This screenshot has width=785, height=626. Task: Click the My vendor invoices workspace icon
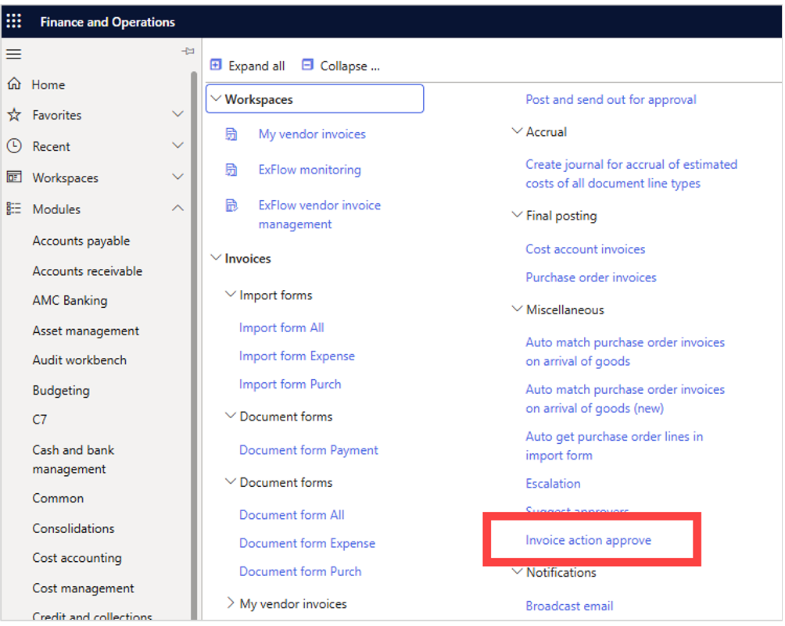[231, 134]
